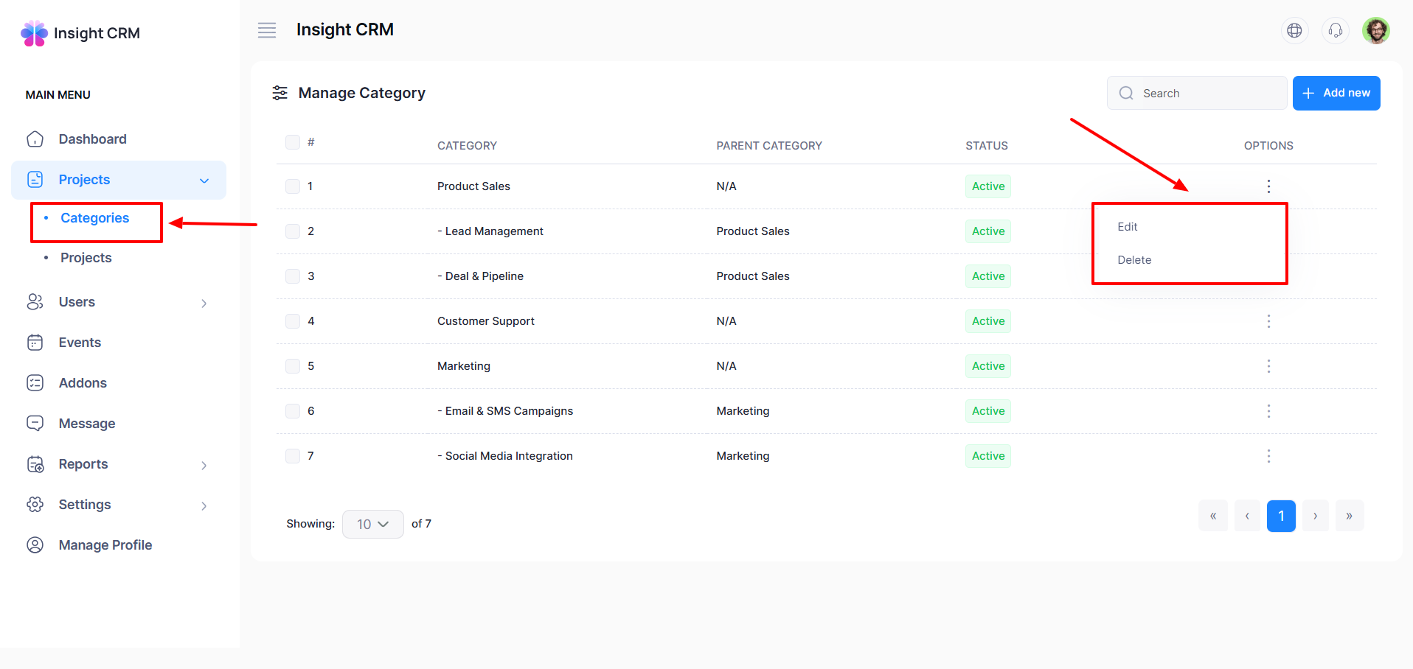Viewport: 1413px width, 669px height.
Task: Click the hamburger menu icon
Action: [x=266, y=30]
